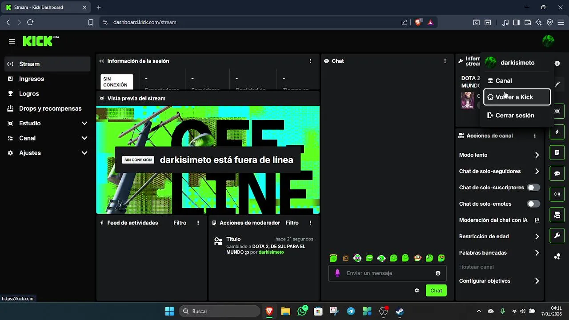The width and height of the screenshot is (569, 320).
Task: Open the broadcast signal icon in right rail
Action: [x=557, y=194]
